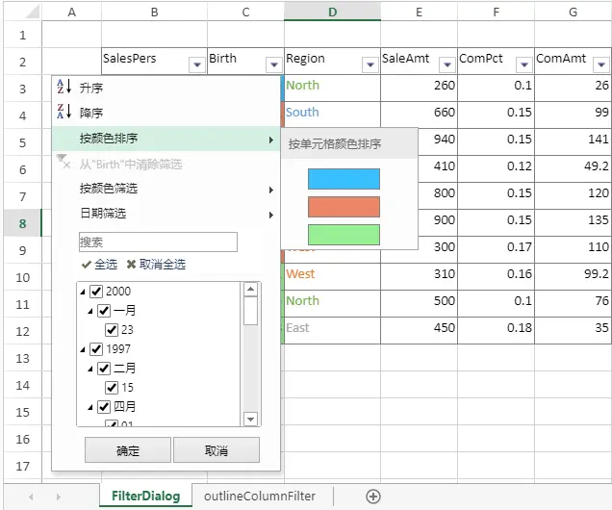Collapse the 1997 tree node
The width and height of the screenshot is (612, 510).
(83, 349)
